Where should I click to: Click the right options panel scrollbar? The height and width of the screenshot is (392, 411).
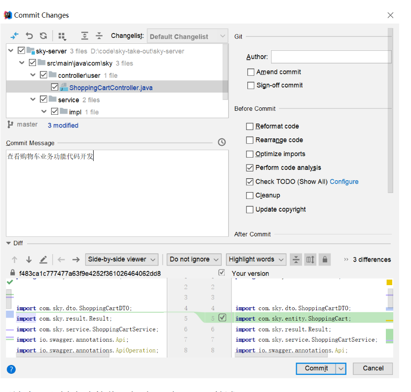point(390,110)
